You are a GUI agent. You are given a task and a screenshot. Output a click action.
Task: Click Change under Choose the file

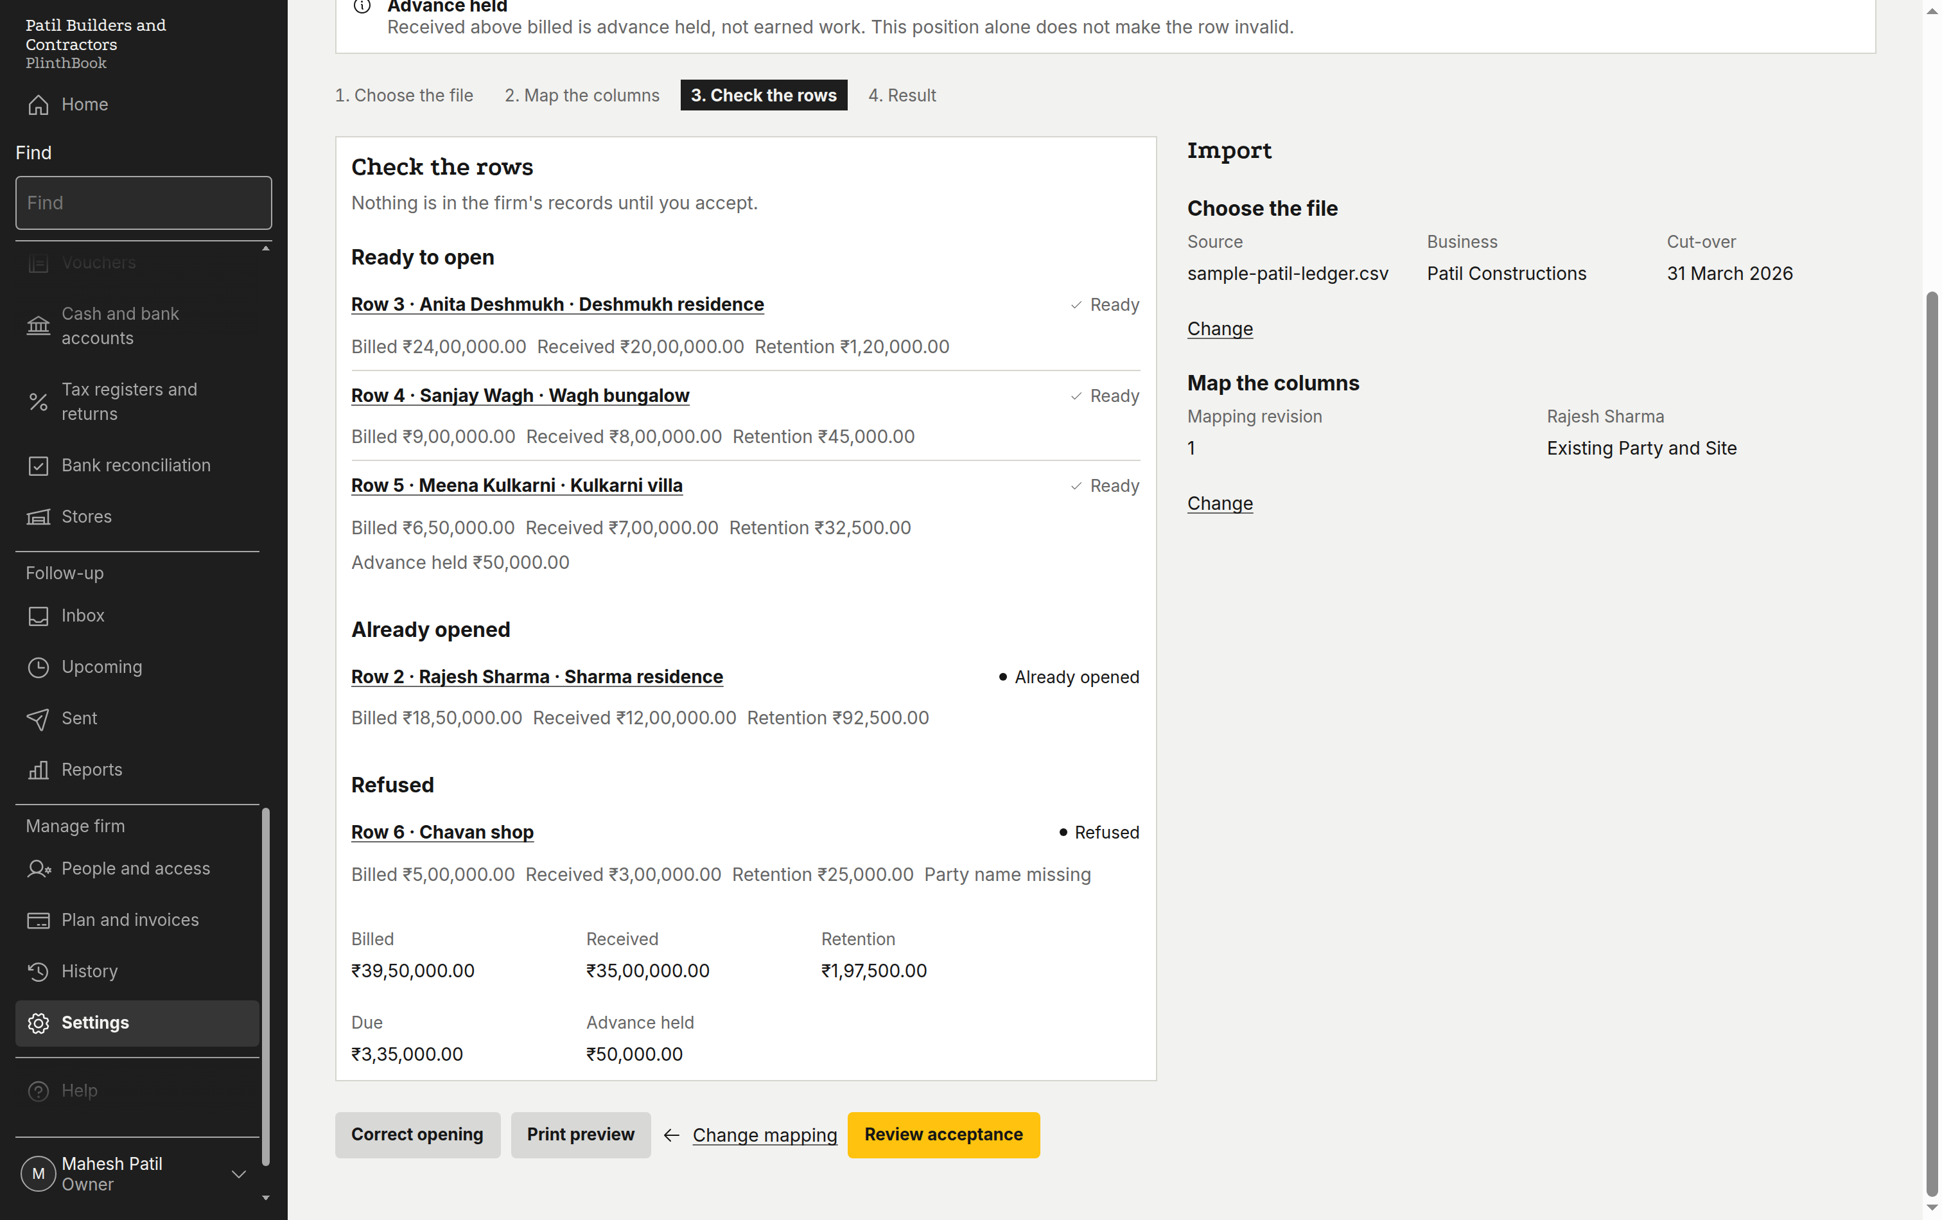coord(1220,328)
